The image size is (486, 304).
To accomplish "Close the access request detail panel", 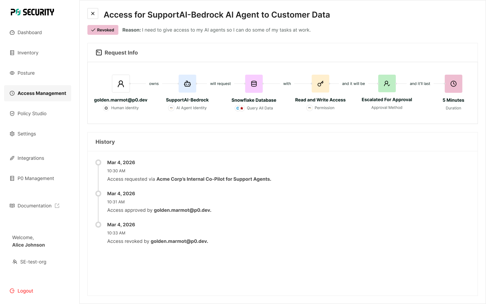I will pos(93,14).
